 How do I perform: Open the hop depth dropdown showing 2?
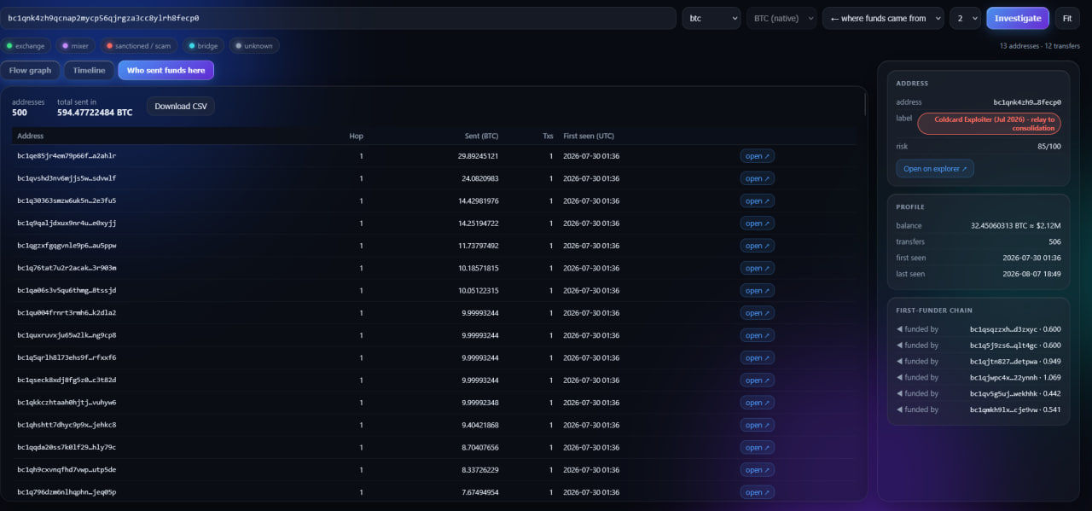tap(965, 18)
